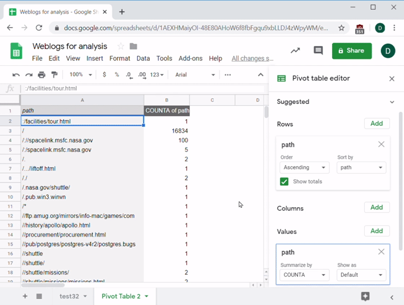404x305 pixels.
Task: Open the activity dashboard trend icon
Action: (x=295, y=51)
